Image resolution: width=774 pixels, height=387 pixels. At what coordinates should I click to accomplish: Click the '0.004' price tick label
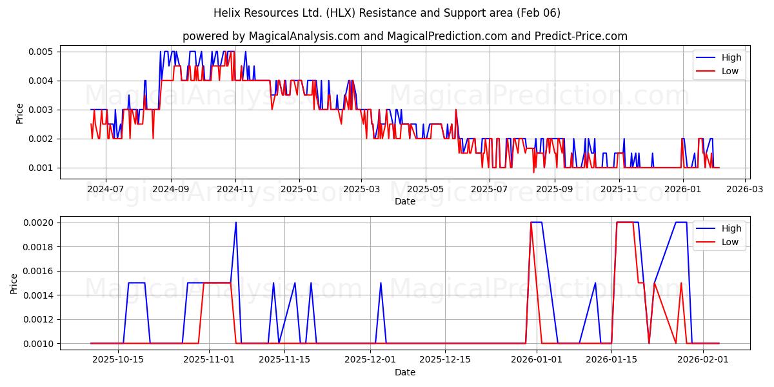pos(42,81)
